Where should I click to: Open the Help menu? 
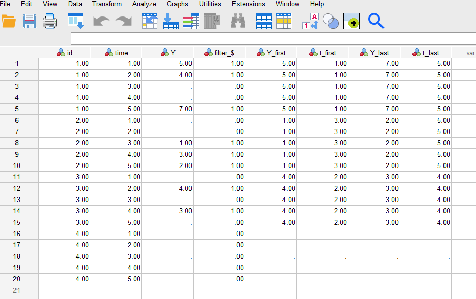coord(317,4)
